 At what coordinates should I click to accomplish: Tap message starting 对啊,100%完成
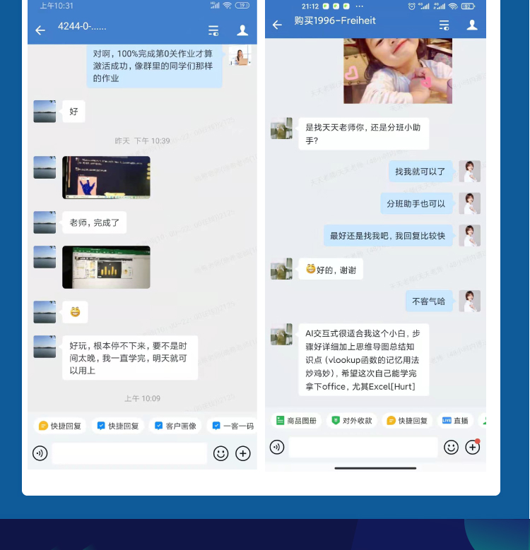[x=154, y=66]
